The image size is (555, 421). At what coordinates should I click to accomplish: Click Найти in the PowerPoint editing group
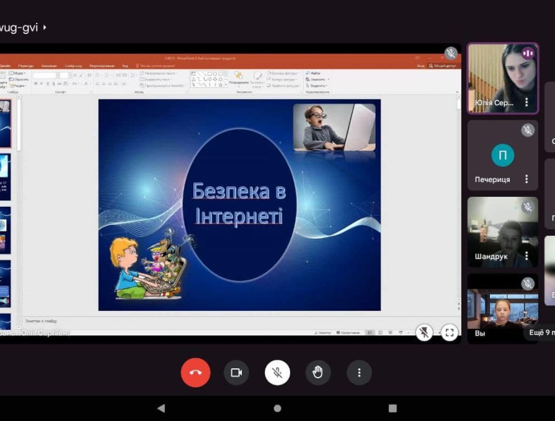click(313, 73)
